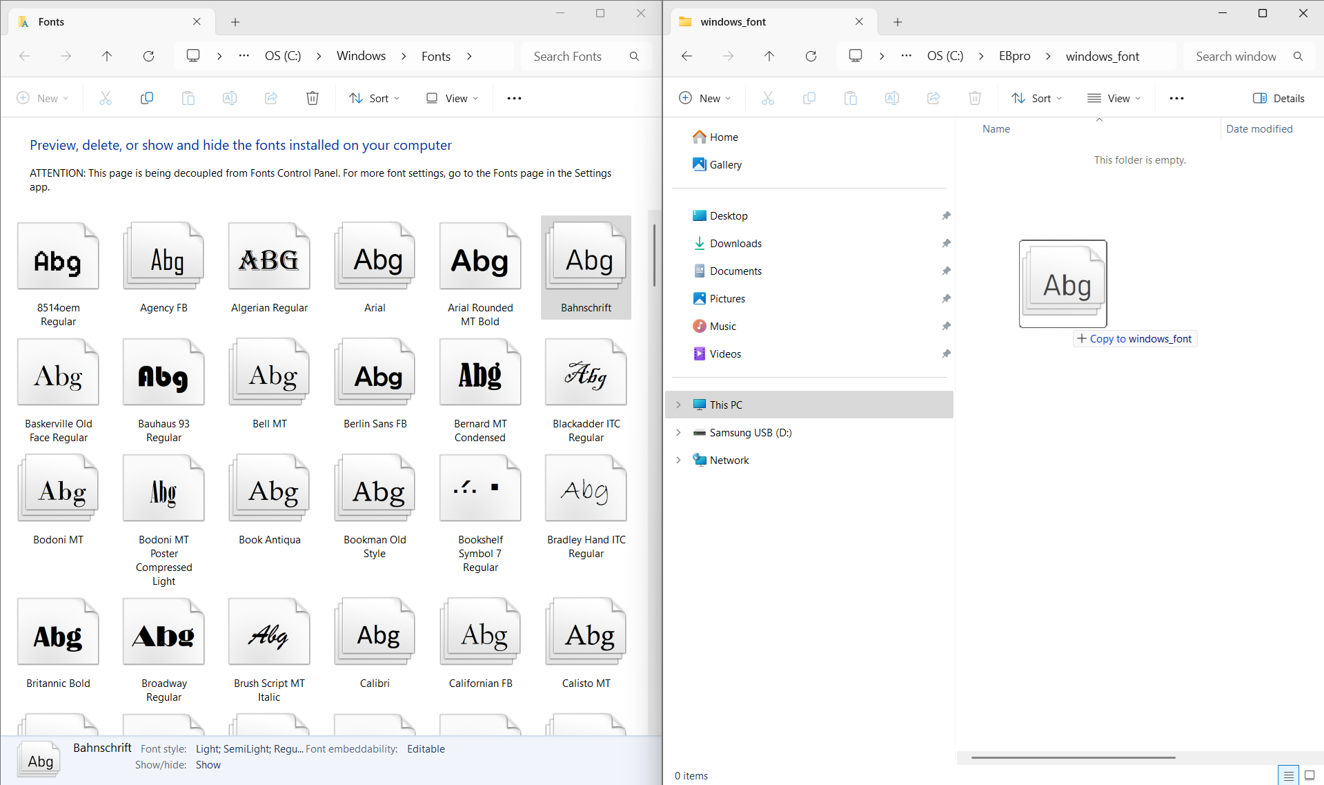Image resolution: width=1324 pixels, height=785 pixels.
Task: Expand This PC tree node
Action: pyautogui.click(x=678, y=405)
